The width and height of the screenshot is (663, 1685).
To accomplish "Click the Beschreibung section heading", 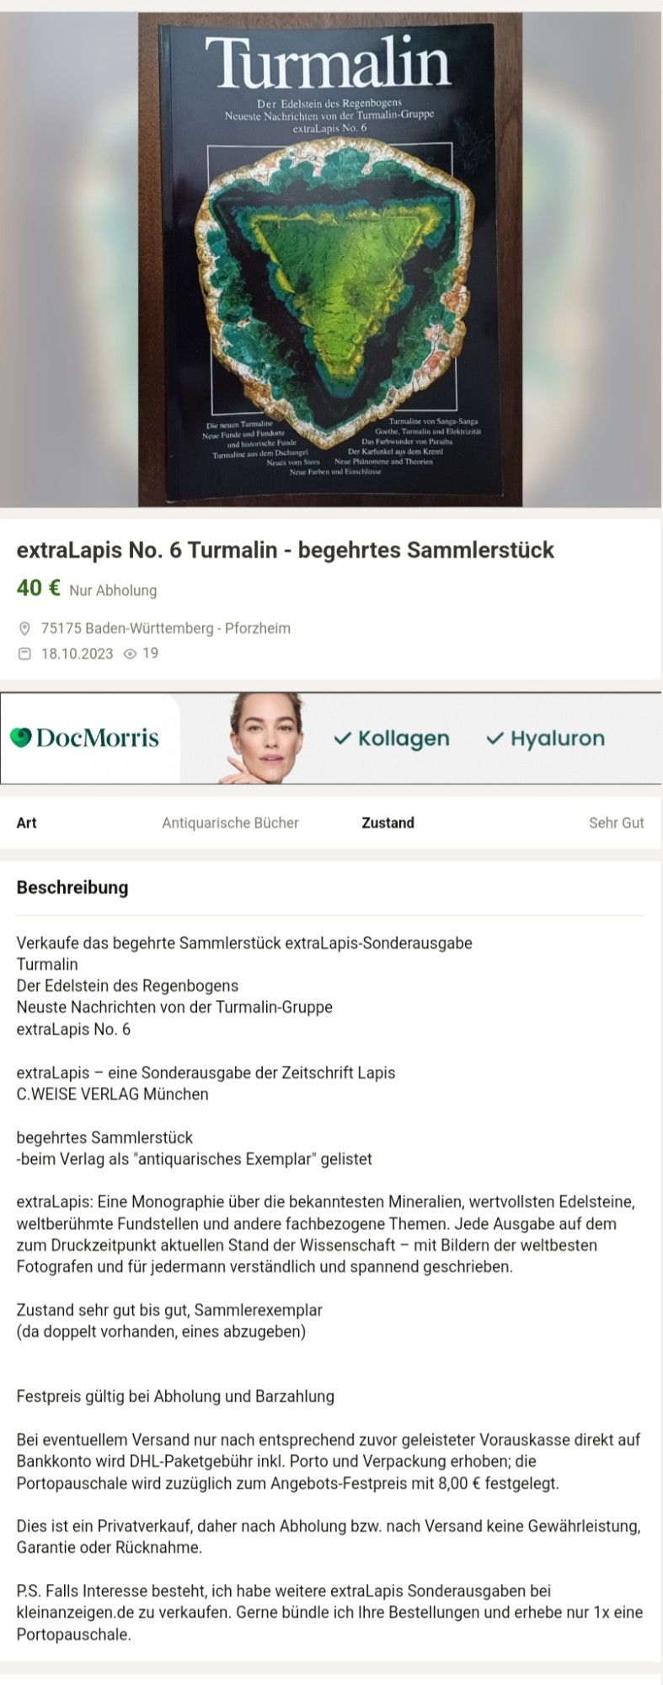I will tap(72, 887).
